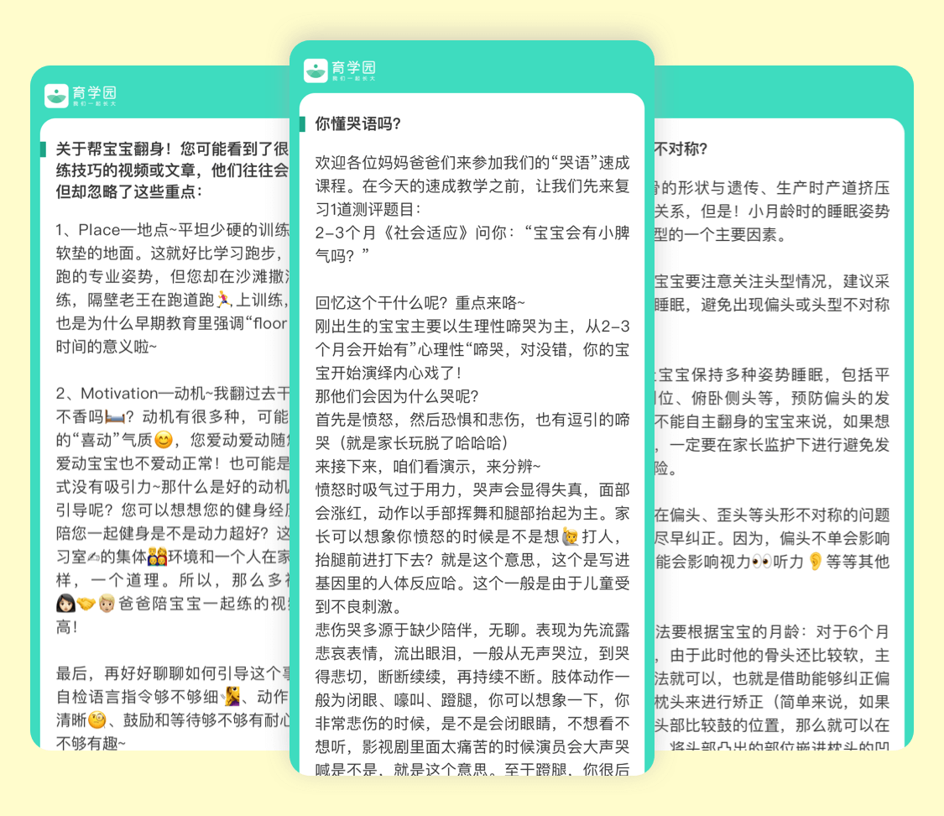Click the line starting 欢迎各位妈妈爸爸们
Viewport: 944px width, 816px height.
point(472,163)
